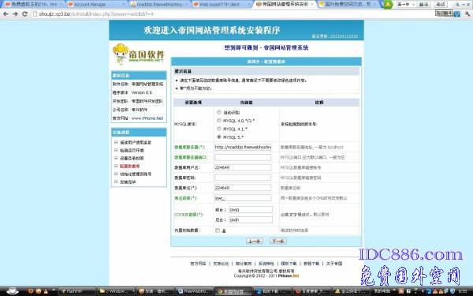This screenshot has height=296, width=473.
Task: Click the previous step button
Action: pyautogui.click(x=255, y=241)
